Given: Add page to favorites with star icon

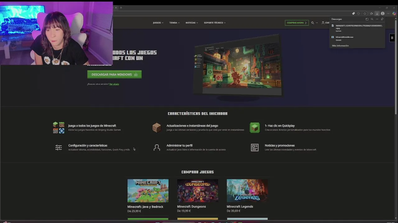Looking at the screenshot, I should click(x=365, y=14).
